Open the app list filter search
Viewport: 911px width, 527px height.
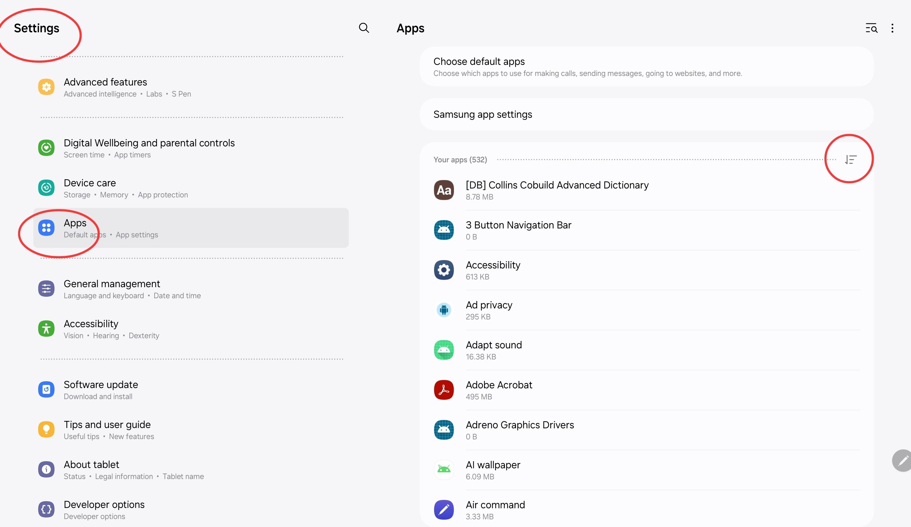point(871,28)
